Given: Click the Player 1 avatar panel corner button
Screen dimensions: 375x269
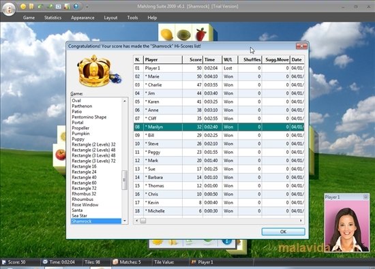Looking at the screenshot, I should [365, 197].
